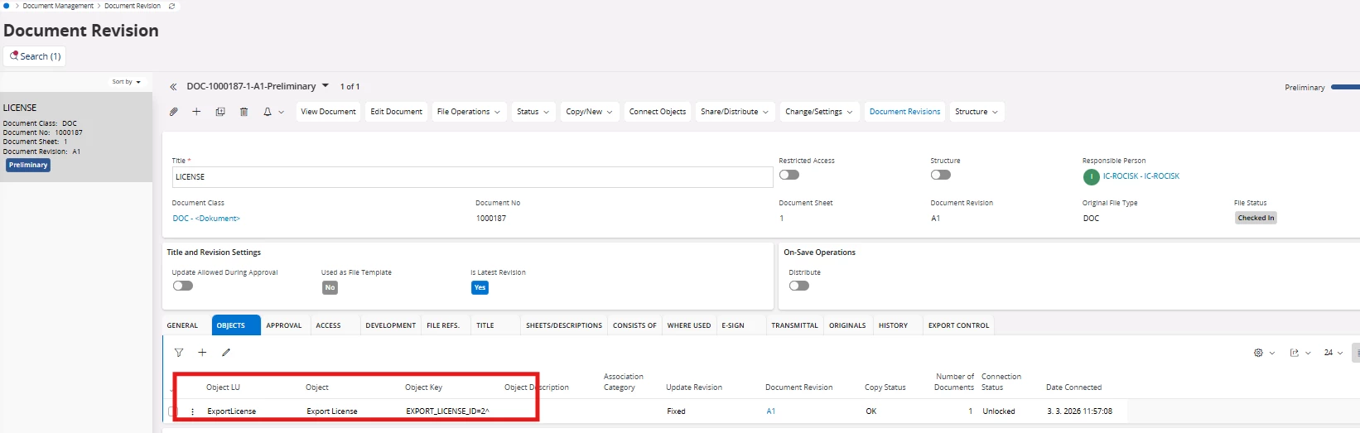
Task: Open the Share/Distribute dropdown
Action: tap(735, 112)
